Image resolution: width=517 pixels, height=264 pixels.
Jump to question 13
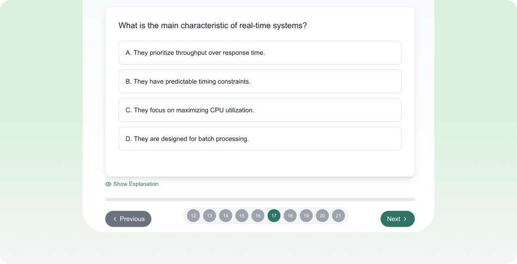[210, 216]
